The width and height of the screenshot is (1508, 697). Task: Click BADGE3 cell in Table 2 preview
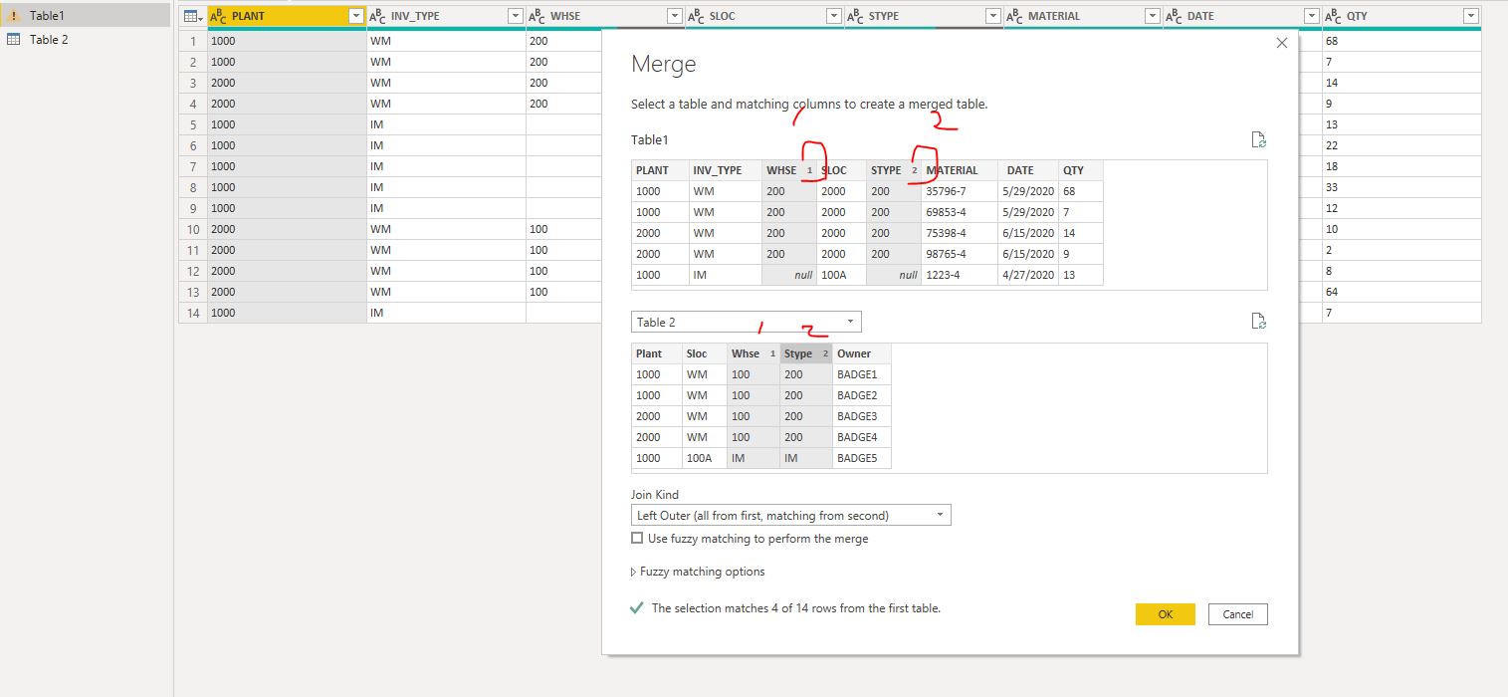point(862,416)
